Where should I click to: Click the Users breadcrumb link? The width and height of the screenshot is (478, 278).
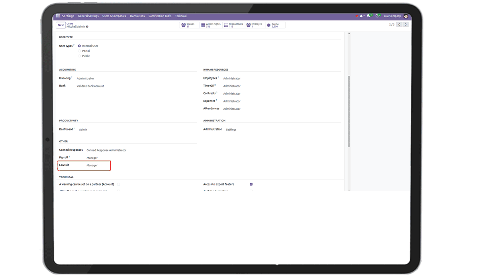tap(70, 24)
